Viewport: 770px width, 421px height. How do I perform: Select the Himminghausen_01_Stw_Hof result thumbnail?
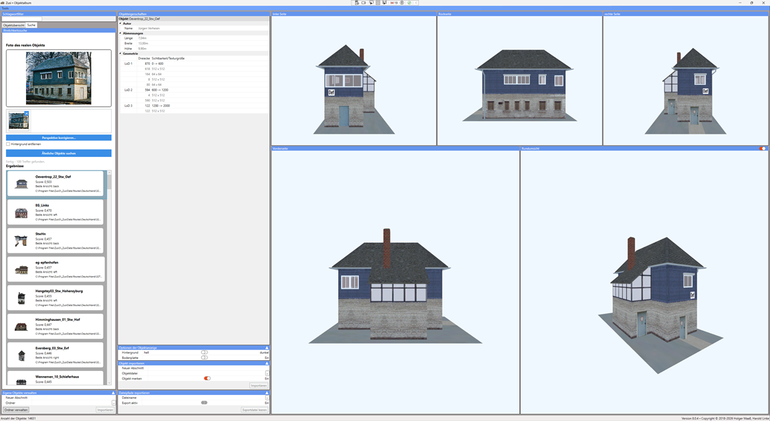point(21,326)
